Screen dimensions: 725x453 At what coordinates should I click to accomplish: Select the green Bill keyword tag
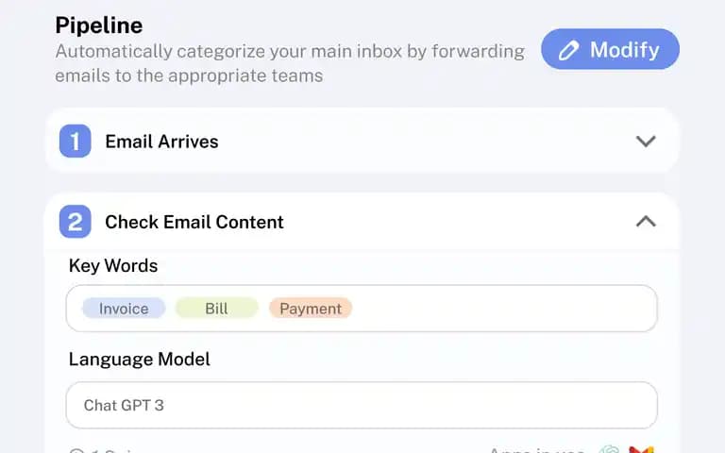click(216, 309)
